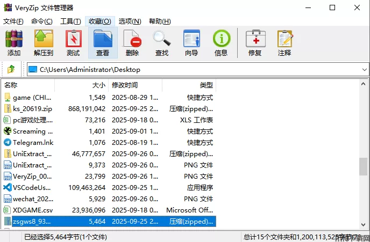Viewport: 370px width, 242px height.
Task: Select the ks_20619.zip file
Action: coord(32,108)
